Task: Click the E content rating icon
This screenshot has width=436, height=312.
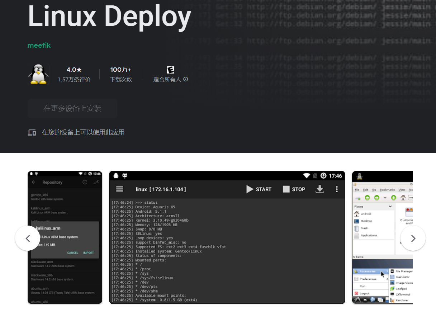Action: (171, 70)
